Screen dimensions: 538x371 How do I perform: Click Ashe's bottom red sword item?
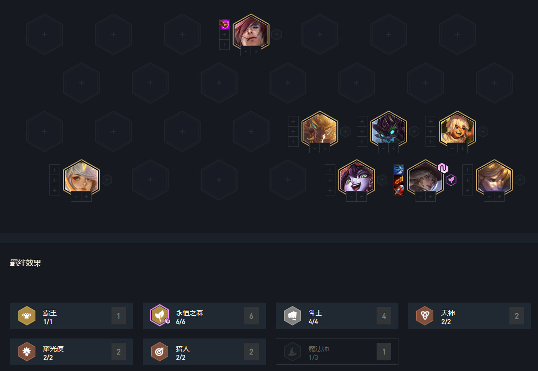[398, 190]
